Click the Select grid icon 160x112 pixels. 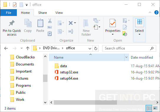tap(140, 22)
